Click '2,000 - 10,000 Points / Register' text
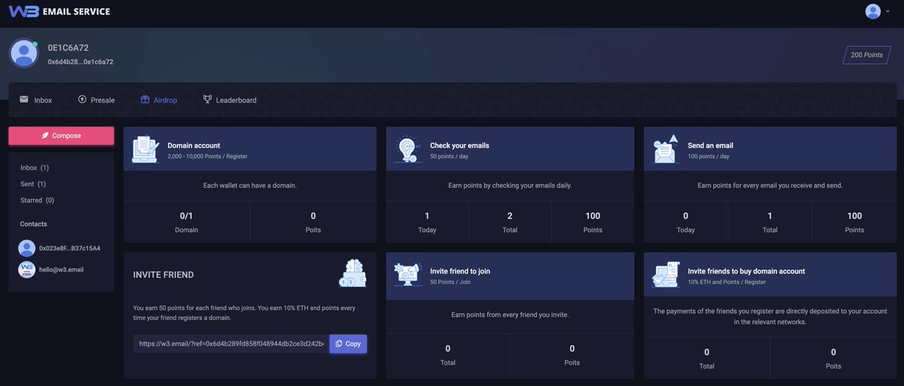904x386 pixels. (x=207, y=156)
